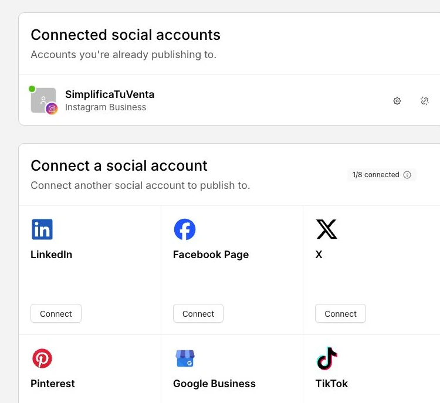Viewport: 440px width, 403px height.
Task: Connect an X account
Action: (340, 313)
